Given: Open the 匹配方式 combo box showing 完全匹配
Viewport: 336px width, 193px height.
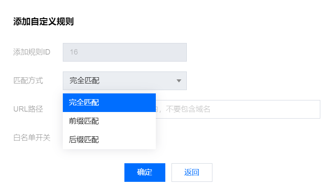Looking at the screenshot, I should [124, 81].
